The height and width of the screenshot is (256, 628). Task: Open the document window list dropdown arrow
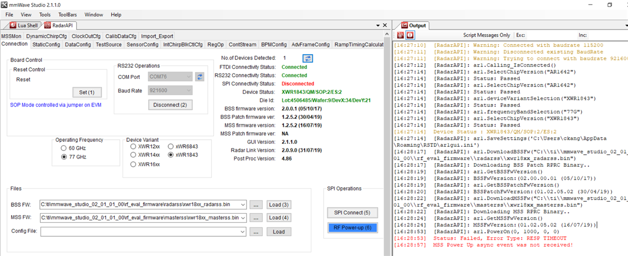[377, 25]
